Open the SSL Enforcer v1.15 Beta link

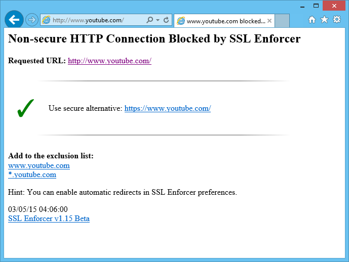(49, 219)
